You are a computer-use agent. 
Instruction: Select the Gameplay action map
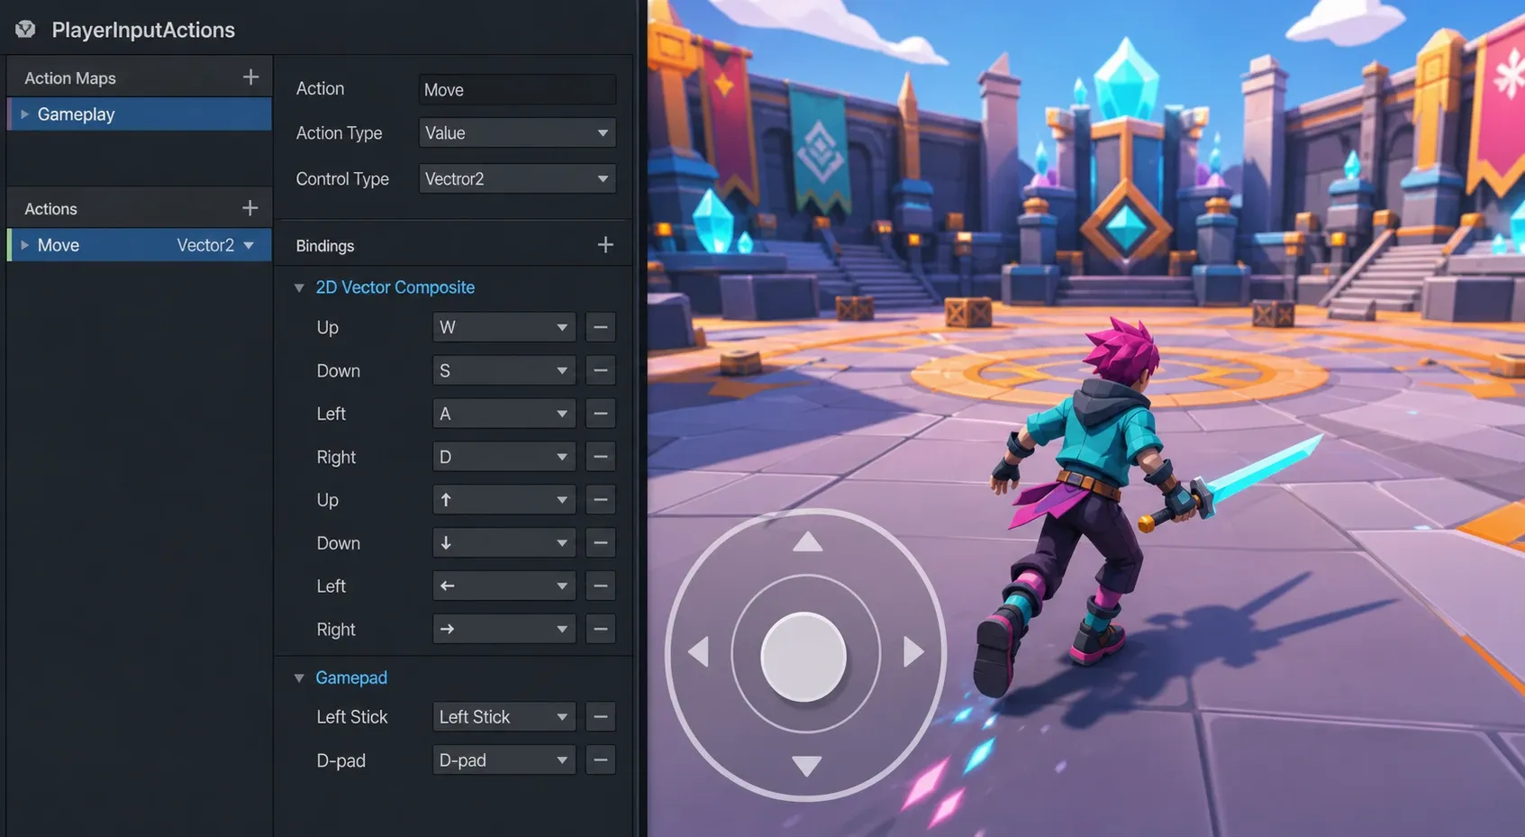pos(140,114)
